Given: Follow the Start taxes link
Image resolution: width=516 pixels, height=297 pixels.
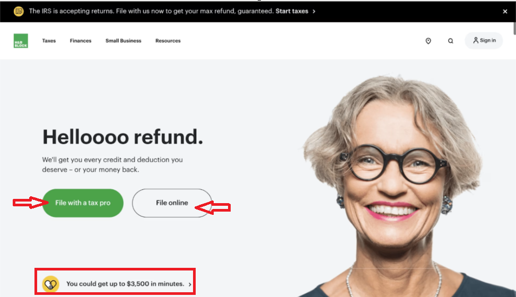Looking at the screenshot, I should click(292, 11).
